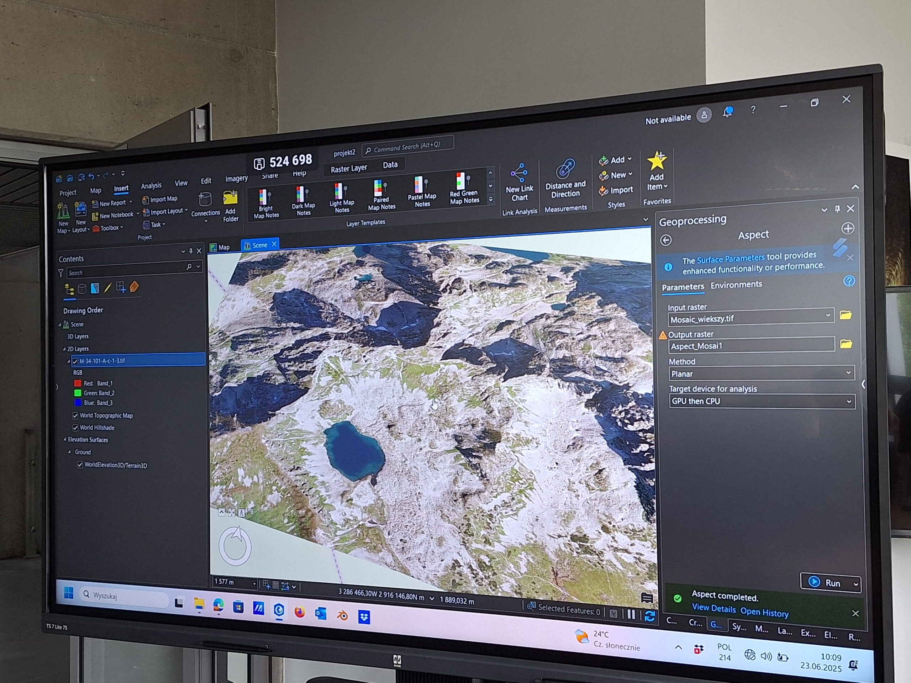The image size is (911, 683).
Task: Open Firefox from the taskbar
Action: pyautogui.click(x=300, y=612)
